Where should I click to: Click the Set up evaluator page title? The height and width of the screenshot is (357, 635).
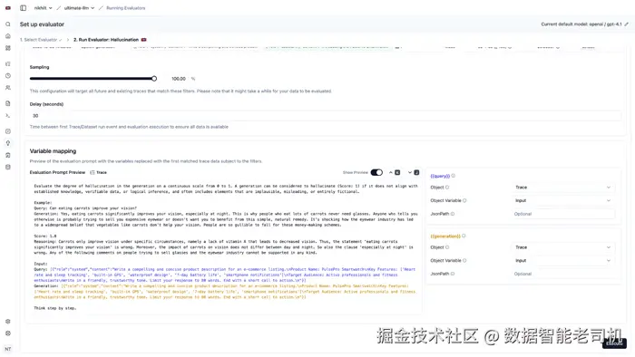pyautogui.click(x=42, y=24)
